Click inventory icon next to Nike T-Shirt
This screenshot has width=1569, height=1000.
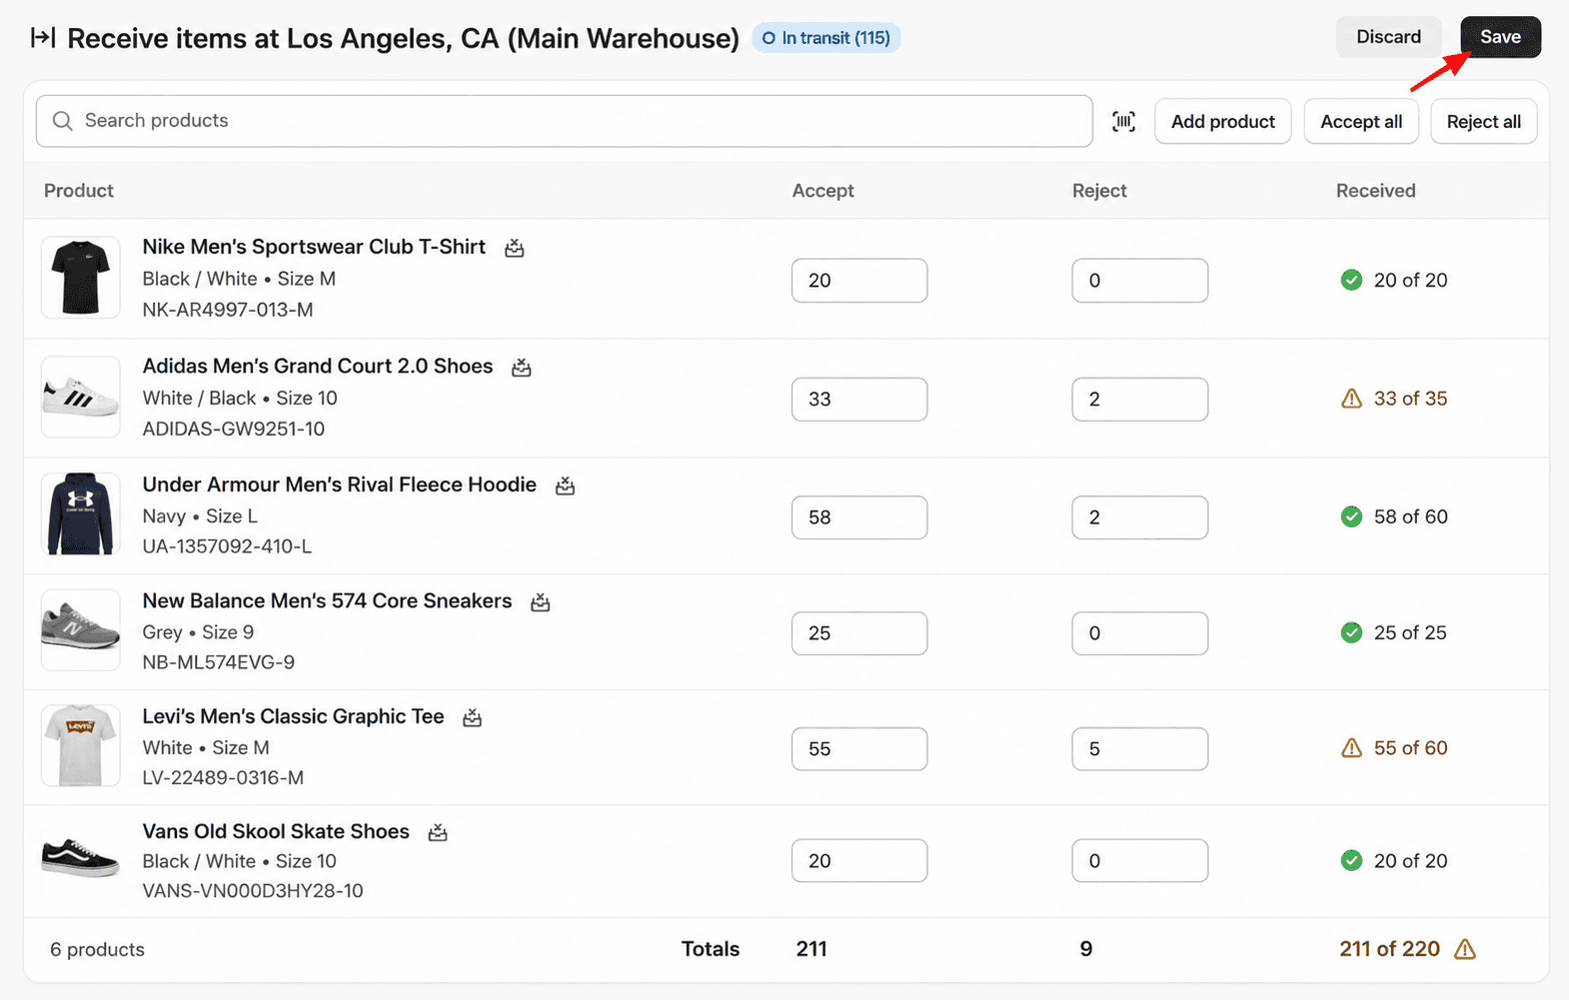pos(515,248)
